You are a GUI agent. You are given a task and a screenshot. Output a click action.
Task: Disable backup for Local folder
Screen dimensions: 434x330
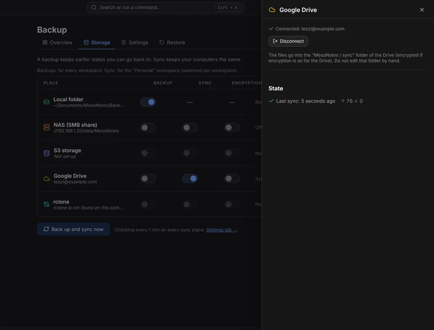pyautogui.click(x=148, y=102)
